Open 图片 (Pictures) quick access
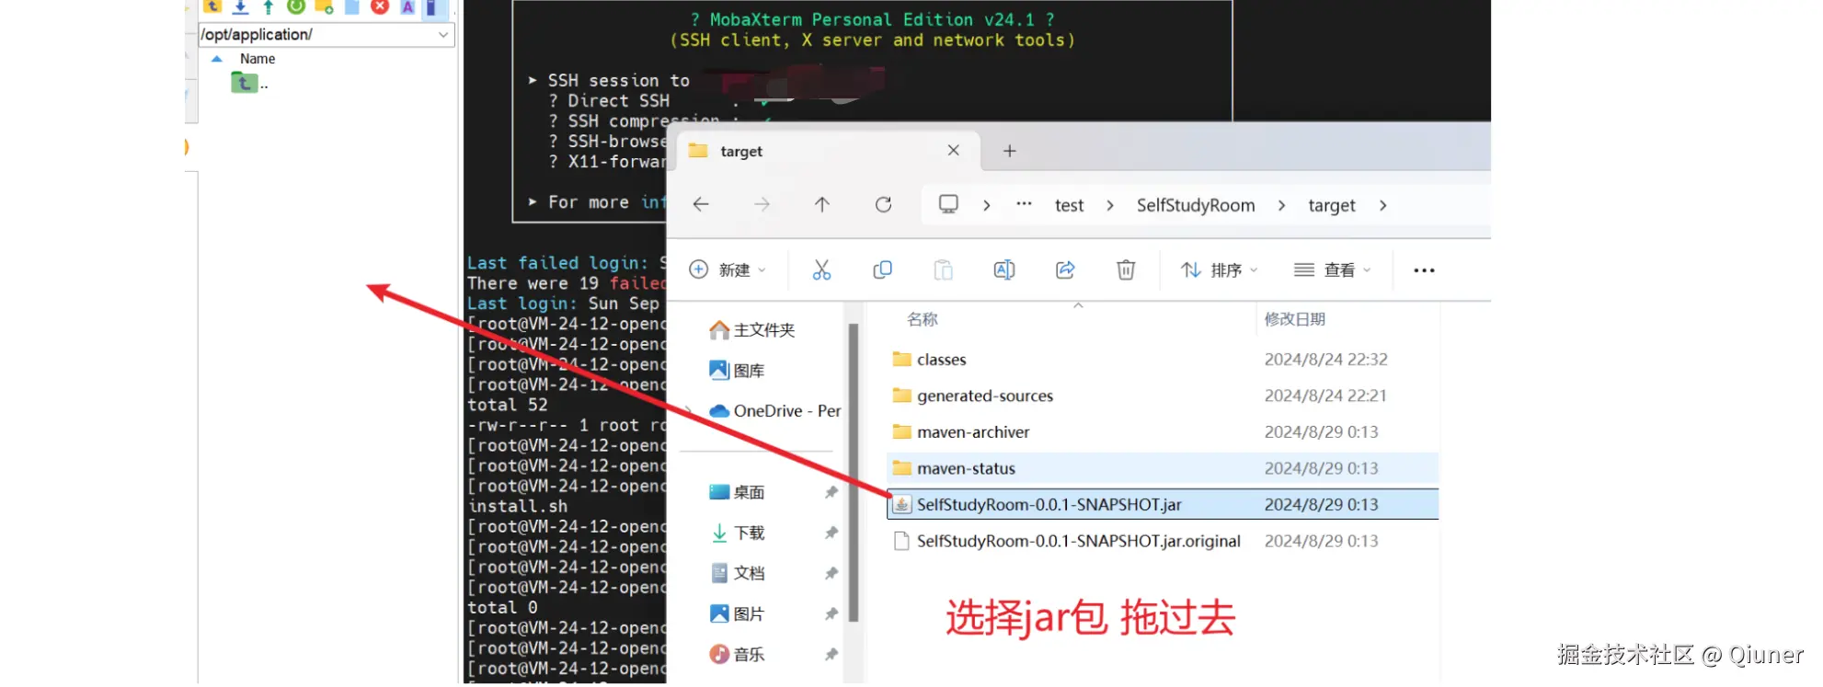 738,613
